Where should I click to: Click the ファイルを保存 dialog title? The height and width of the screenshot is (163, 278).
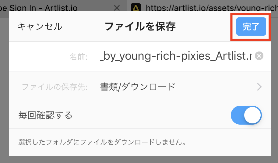[x=140, y=27]
